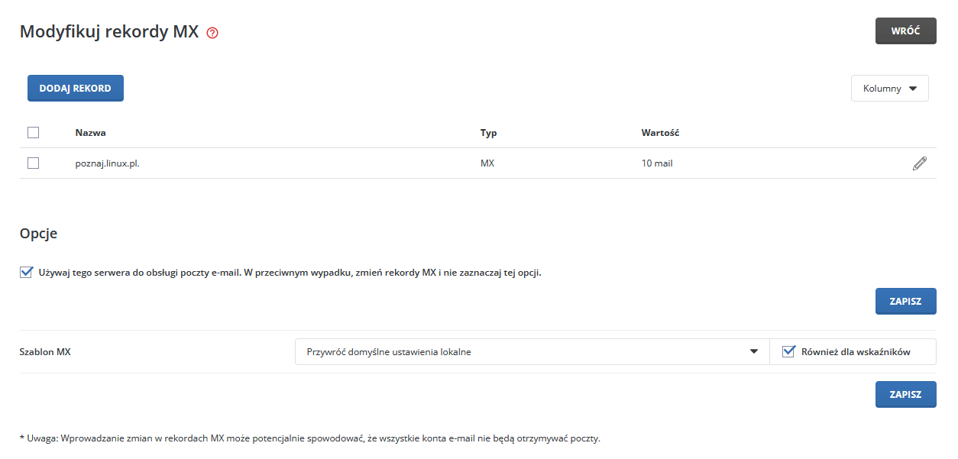This screenshot has width=958, height=459.
Task: Open the Kolumny dropdown
Action: 889,89
